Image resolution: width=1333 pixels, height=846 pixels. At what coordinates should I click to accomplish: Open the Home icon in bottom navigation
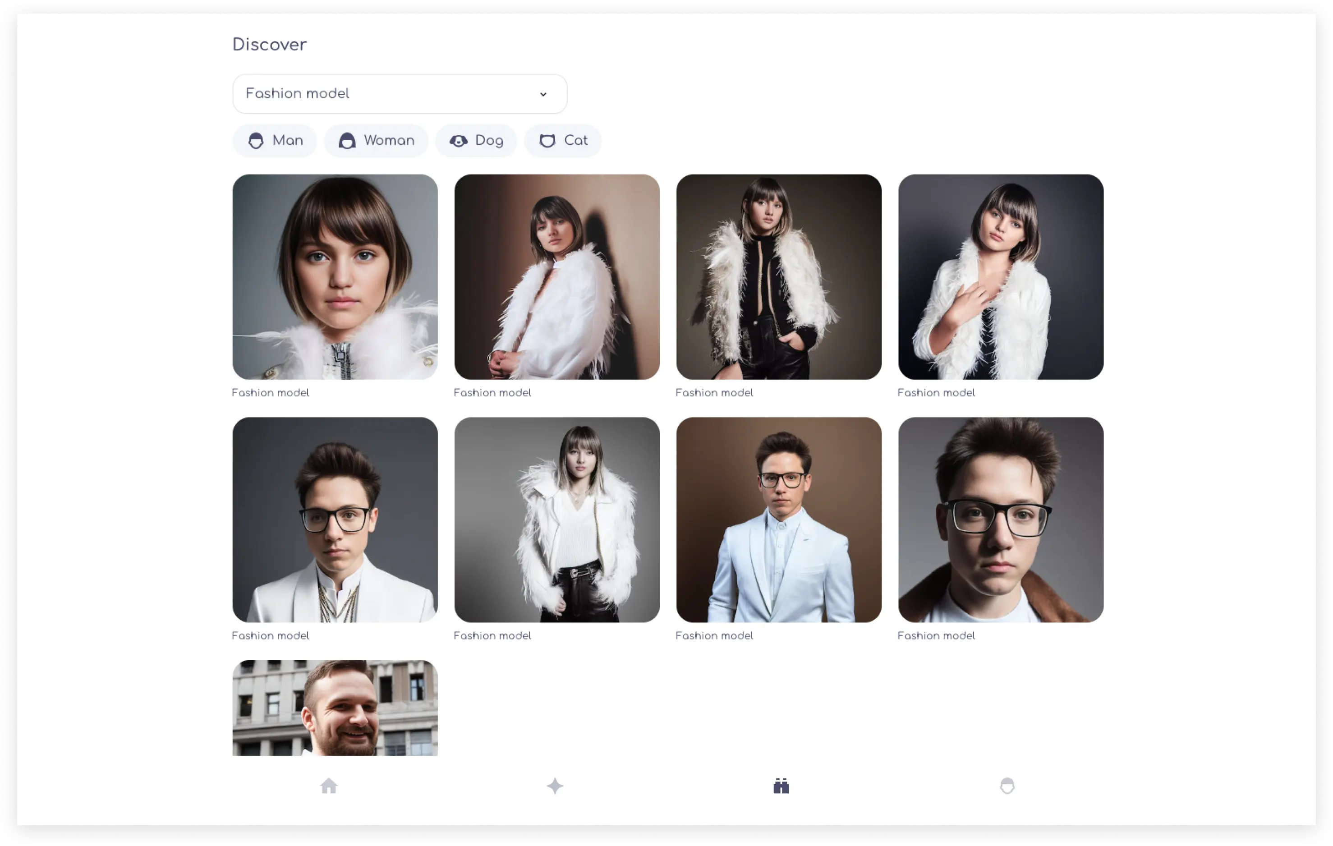[x=329, y=786]
